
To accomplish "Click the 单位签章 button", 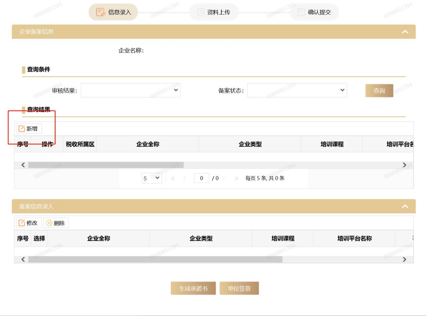I will coord(239,288).
